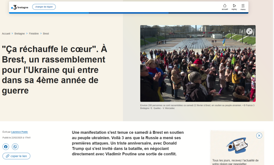
Task: Open the hamburger menu
Action: (243, 7)
